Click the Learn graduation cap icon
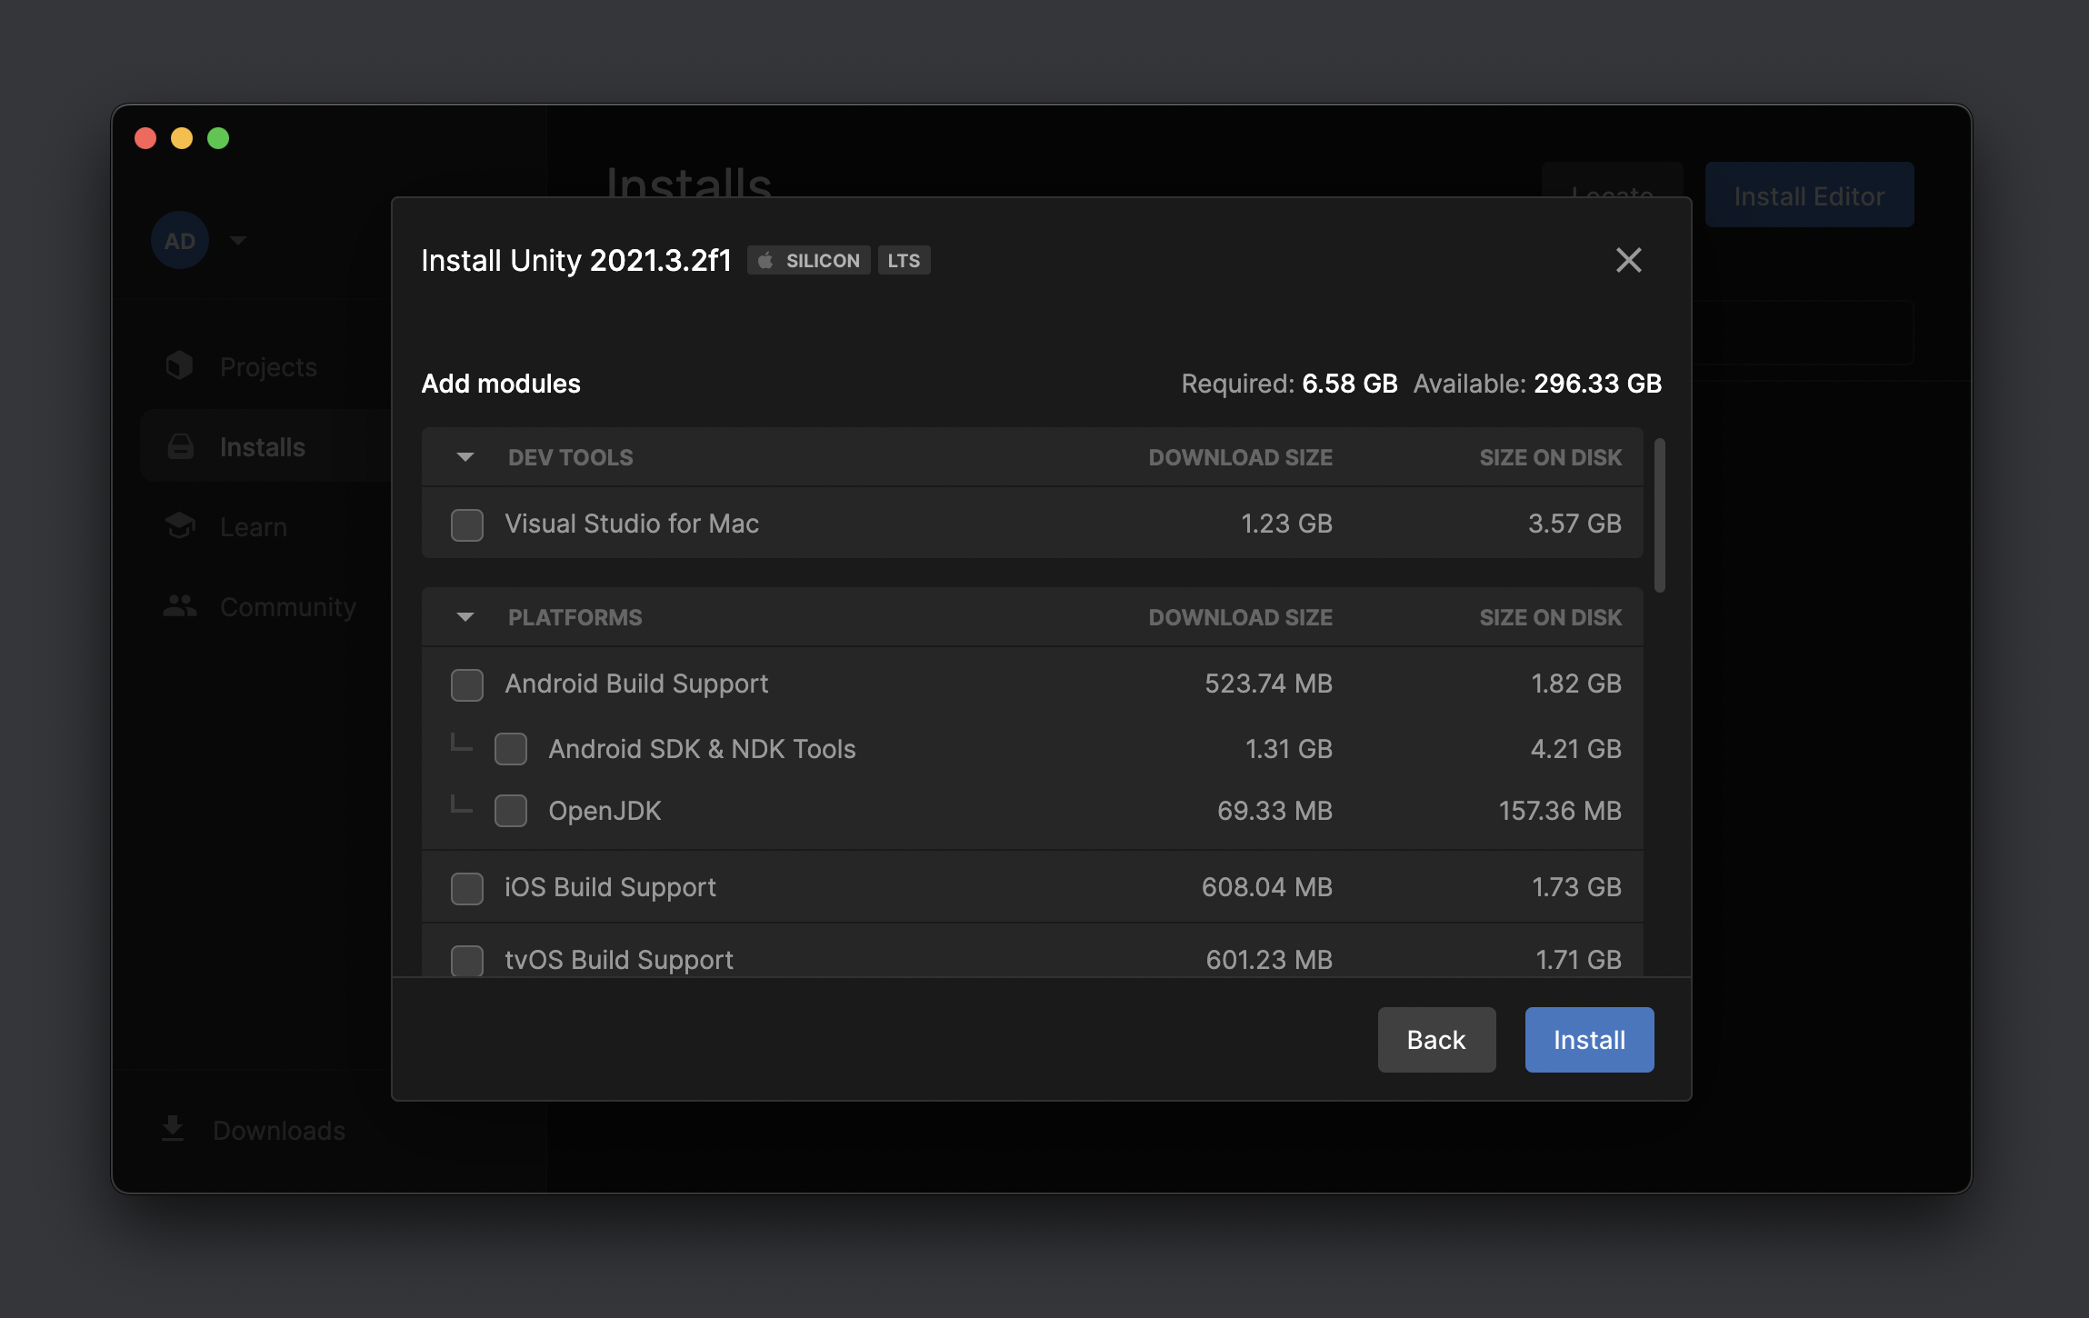This screenshot has width=2089, height=1318. coord(180,525)
